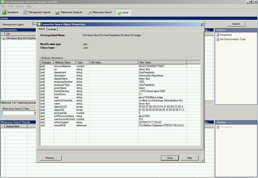Click the dialog title bar icon
The image size is (258, 178).
[39, 24]
